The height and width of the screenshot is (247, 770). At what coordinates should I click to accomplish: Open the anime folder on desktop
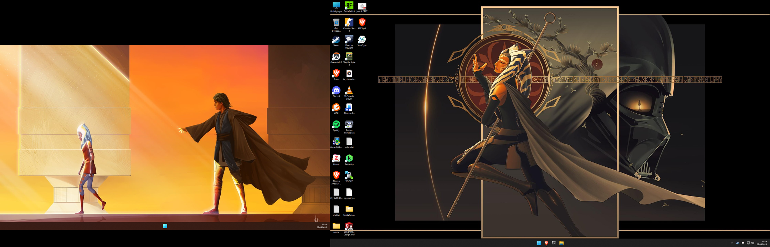(336, 228)
